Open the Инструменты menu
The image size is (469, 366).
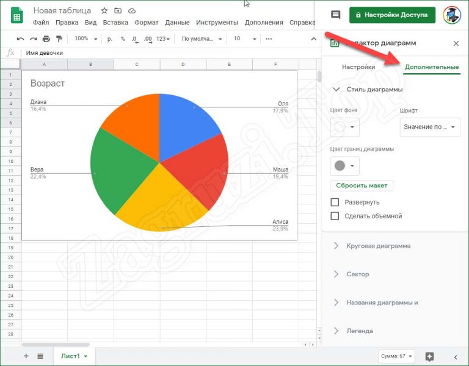[217, 23]
